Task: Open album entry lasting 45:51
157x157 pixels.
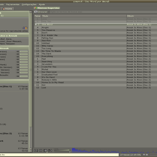Action: (x=14, y=142)
